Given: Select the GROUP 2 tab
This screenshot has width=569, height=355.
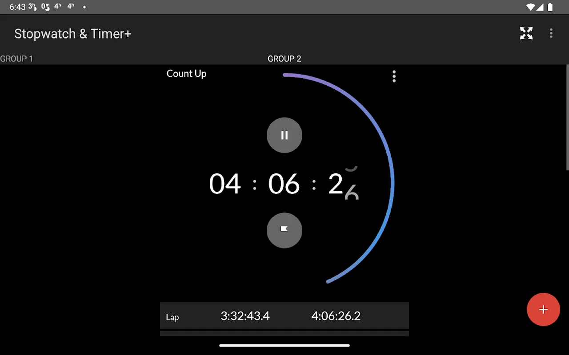Looking at the screenshot, I should tap(284, 59).
